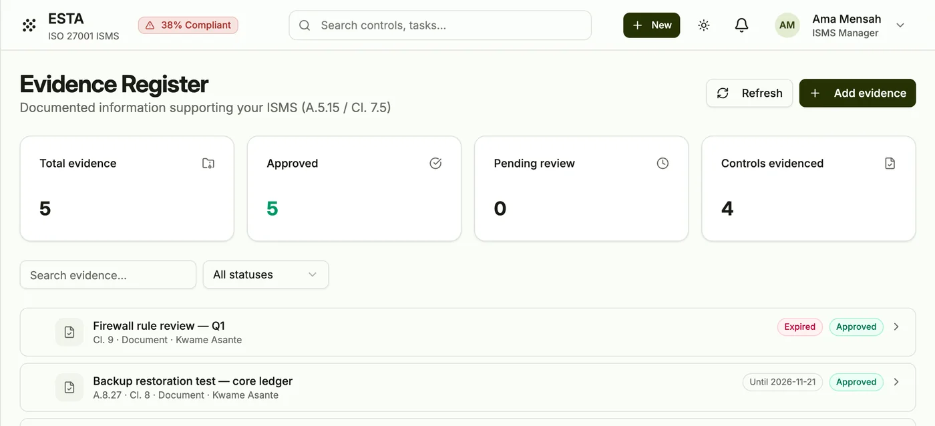Click the folder icon on Total evidence card
This screenshot has width=935, height=426.
(208, 163)
